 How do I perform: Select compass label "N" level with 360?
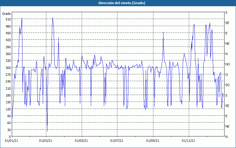tap(226, 54)
